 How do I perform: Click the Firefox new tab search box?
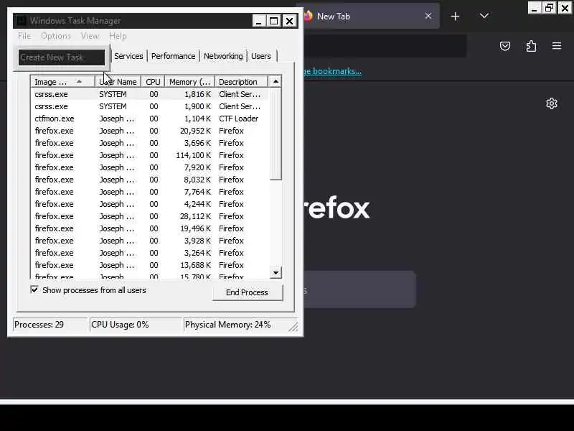(359, 289)
